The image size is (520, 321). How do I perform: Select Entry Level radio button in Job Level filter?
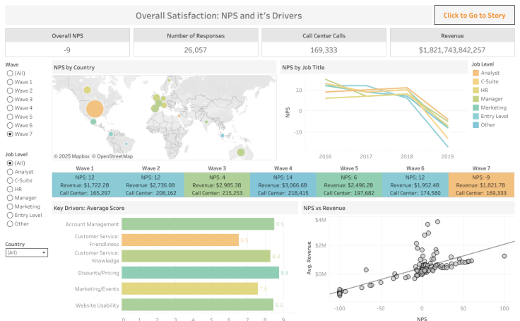click(x=9, y=215)
